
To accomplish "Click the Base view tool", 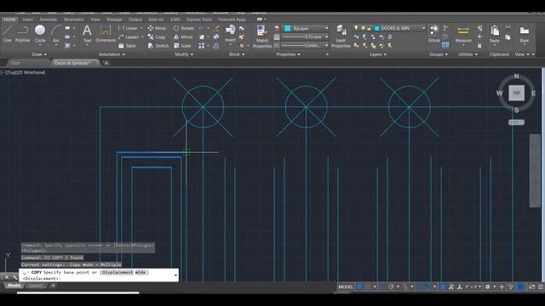I will click(x=525, y=34).
